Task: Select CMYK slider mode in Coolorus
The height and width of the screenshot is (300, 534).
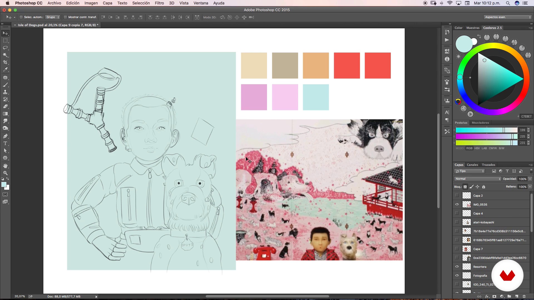Action: tap(493, 148)
